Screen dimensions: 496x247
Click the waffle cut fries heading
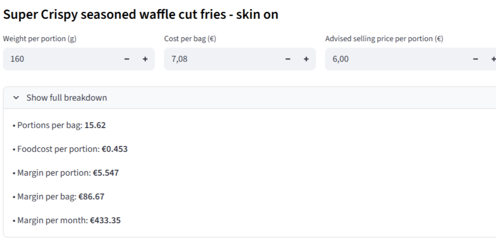(141, 14)
